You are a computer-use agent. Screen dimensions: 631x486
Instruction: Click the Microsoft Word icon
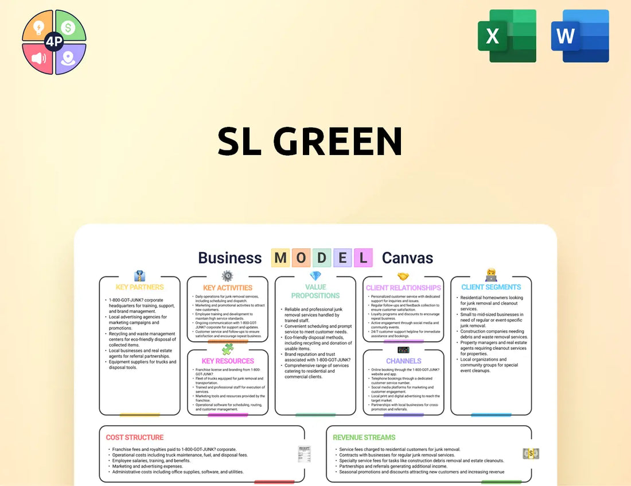[580, 36]
